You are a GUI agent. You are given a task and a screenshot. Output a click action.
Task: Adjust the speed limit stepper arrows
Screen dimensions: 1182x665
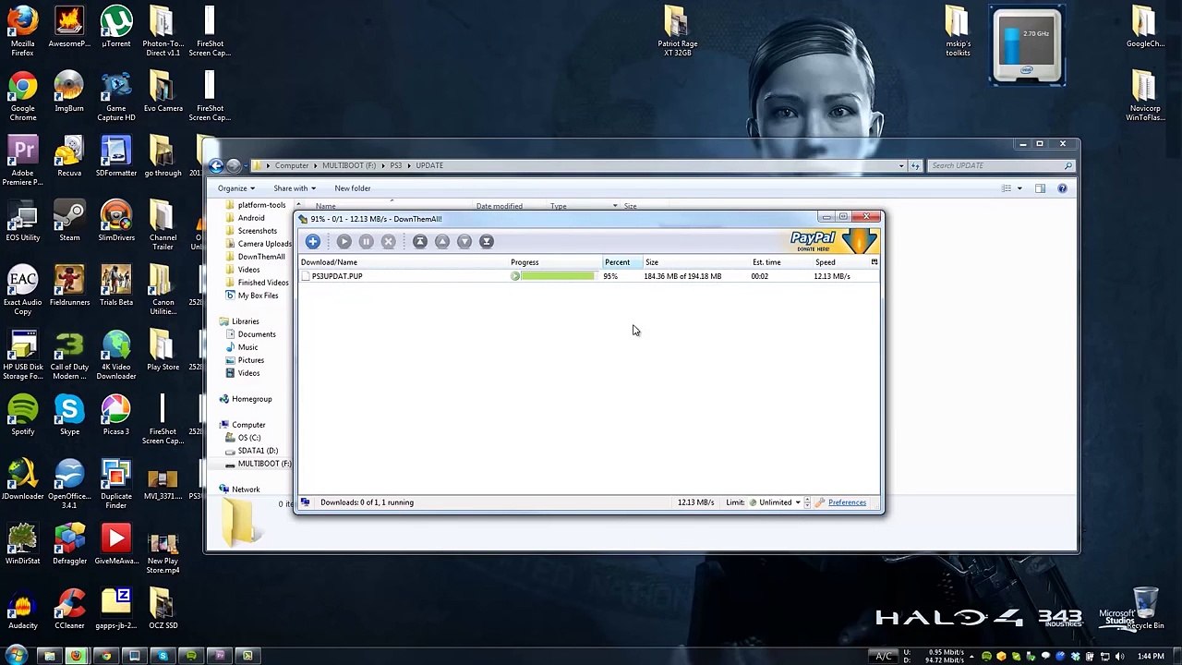coord(807,502)
